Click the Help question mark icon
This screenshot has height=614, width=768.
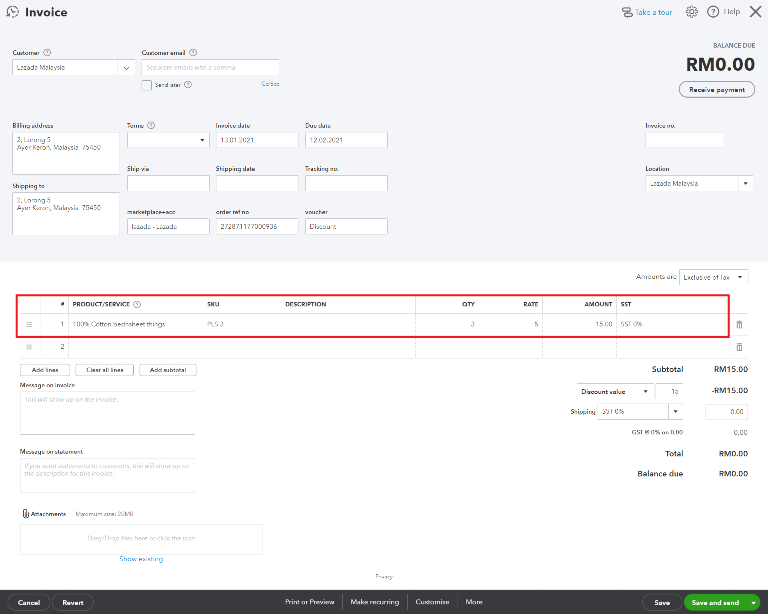pos(713,12)
